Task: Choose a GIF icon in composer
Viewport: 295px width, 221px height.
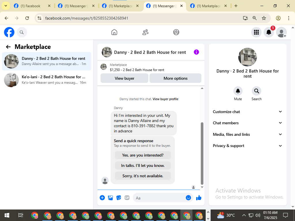Action: [127, 198]
